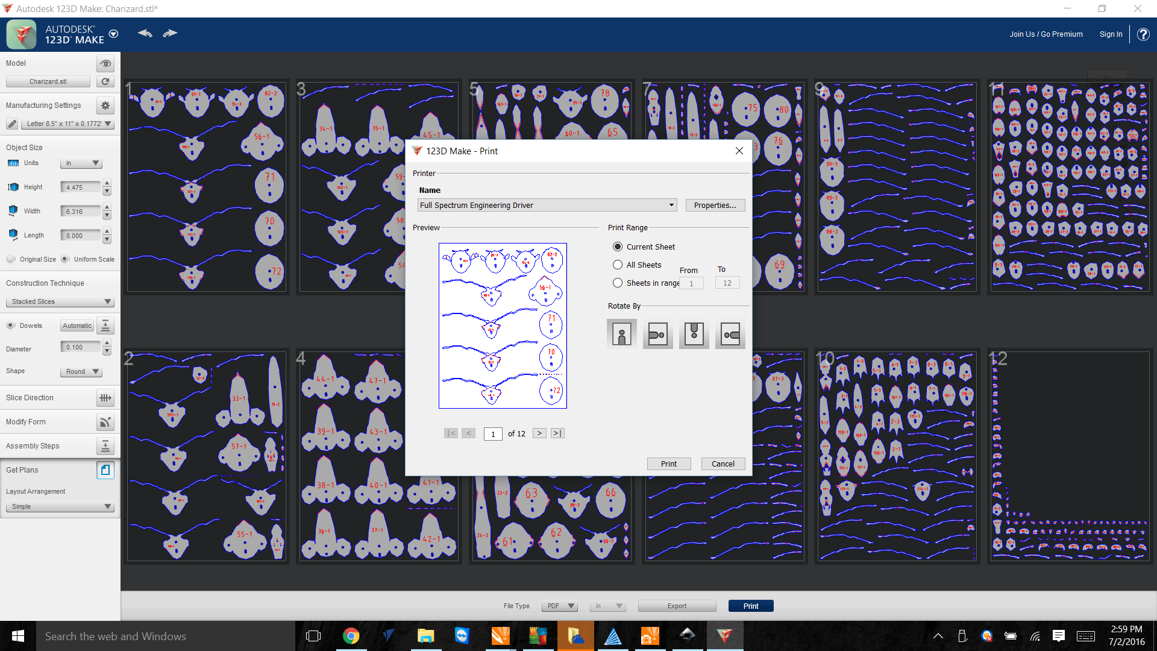1157x651 pixels.
Task: Go to first preview page
Action: click(451, 433)
